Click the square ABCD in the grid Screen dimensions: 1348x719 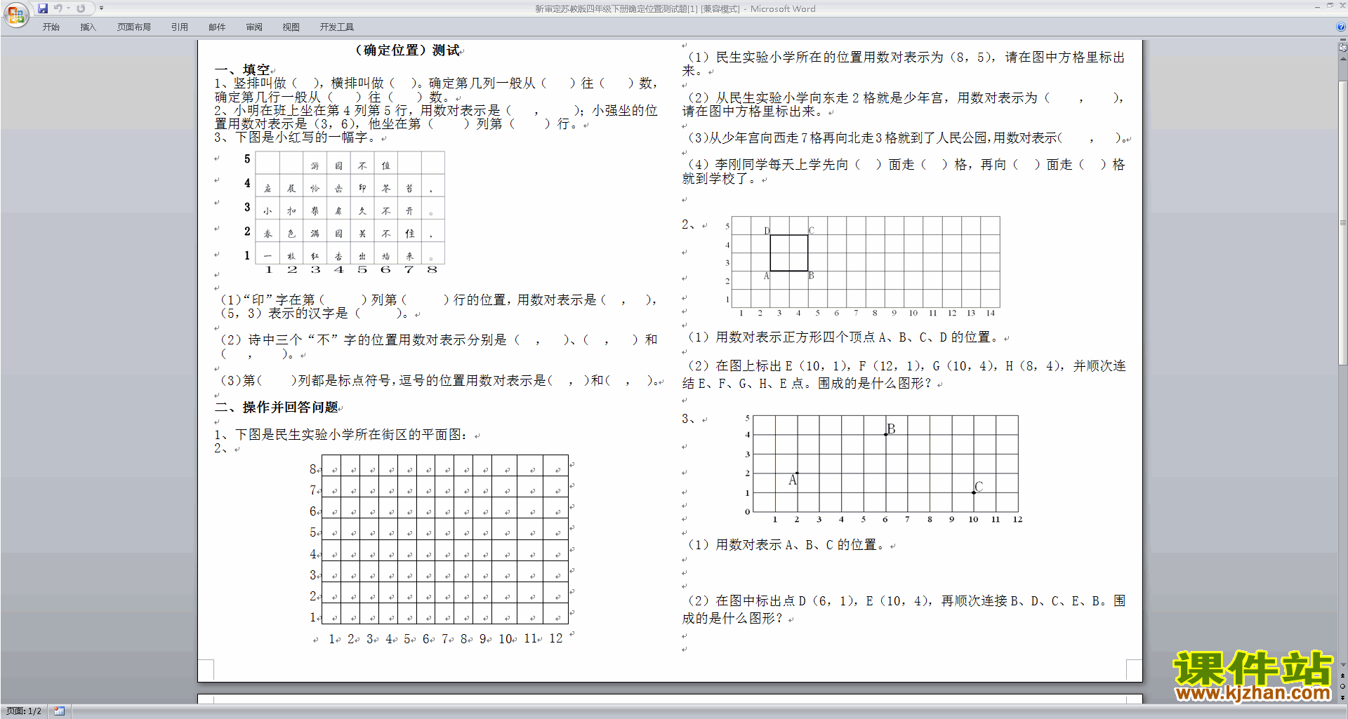[x=789, y=253]
